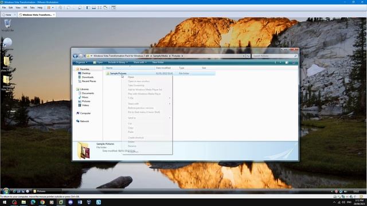Click the VMware show library sidebar icon

(x=88, y=7)
